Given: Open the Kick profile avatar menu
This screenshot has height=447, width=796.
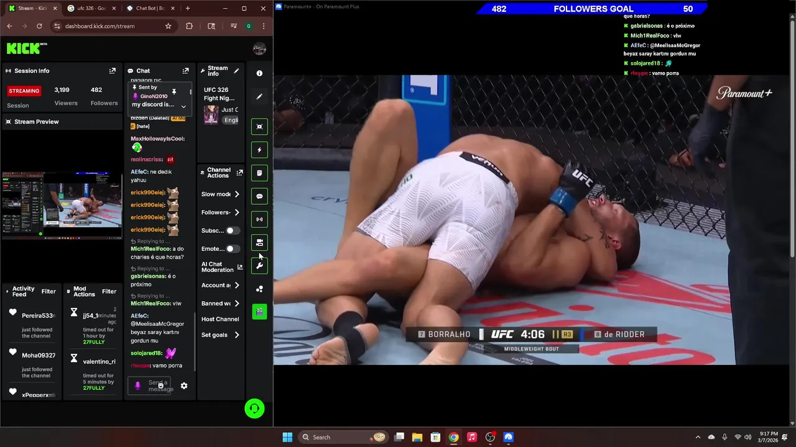Looking at the screenshot, I should pos(259,49).
